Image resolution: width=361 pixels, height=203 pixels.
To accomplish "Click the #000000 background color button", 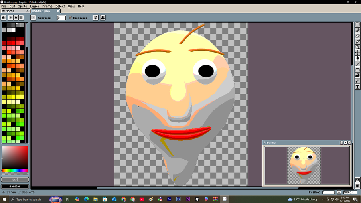I will tap(15, 187).
